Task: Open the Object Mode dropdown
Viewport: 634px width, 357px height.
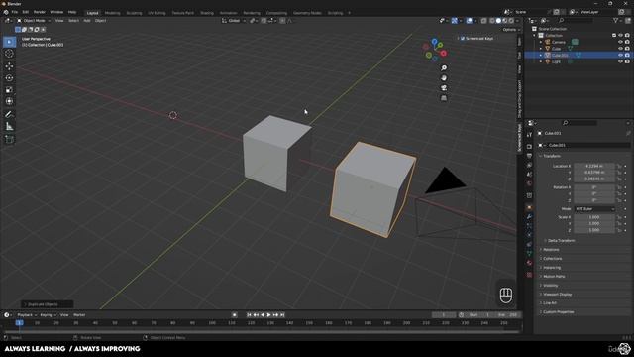Action: pyautogui.click(x=34, y=21)
